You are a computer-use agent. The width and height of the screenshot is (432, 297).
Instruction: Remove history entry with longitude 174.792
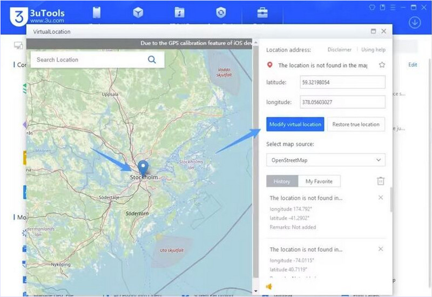click(x=381, y=198)
